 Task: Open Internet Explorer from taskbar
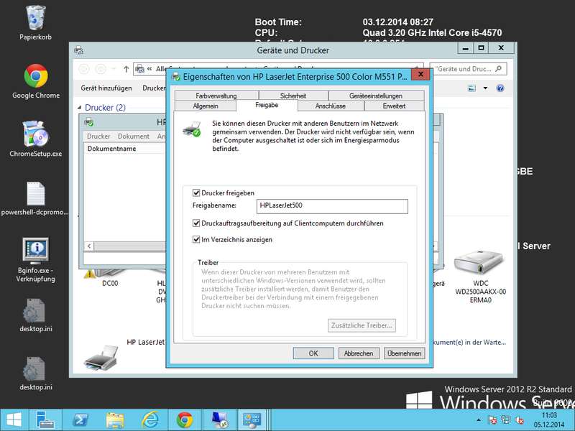[x=150, y=420]
